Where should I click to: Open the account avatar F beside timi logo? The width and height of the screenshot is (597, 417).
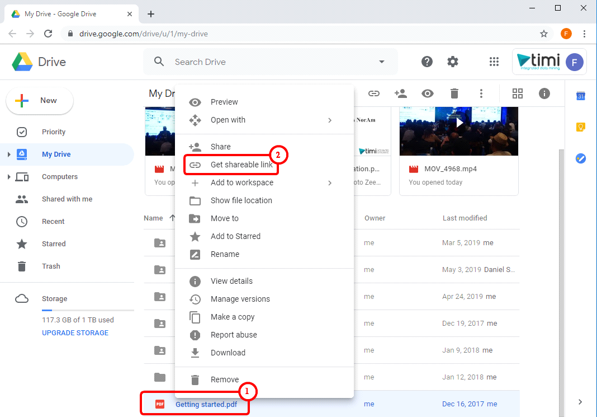(x=574, y=62)
